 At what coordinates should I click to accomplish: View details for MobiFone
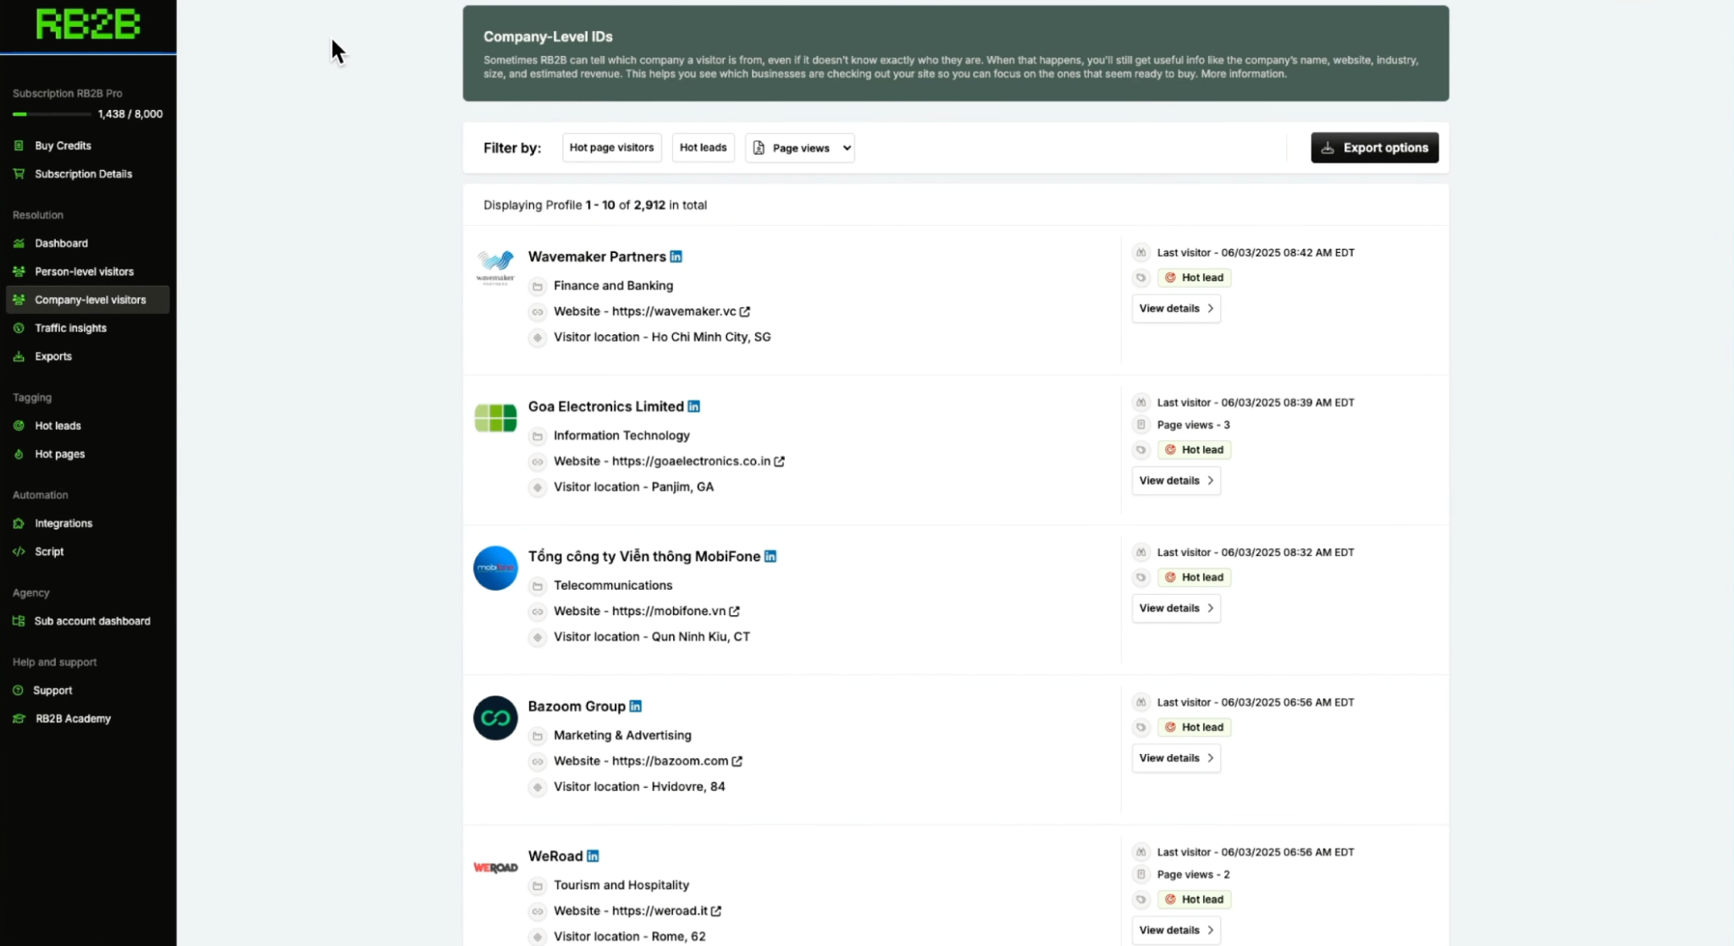1176,608
